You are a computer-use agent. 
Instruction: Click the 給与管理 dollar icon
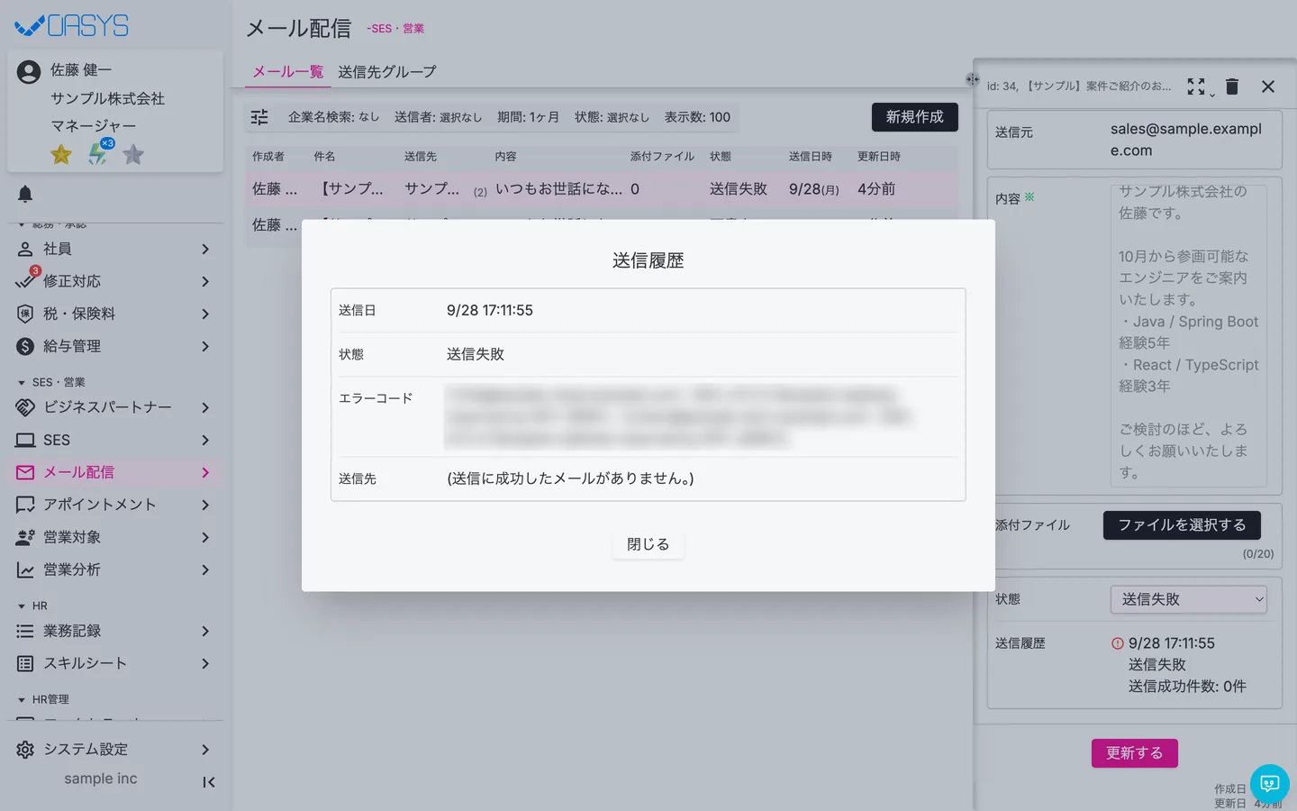click(x=25, y=346)
